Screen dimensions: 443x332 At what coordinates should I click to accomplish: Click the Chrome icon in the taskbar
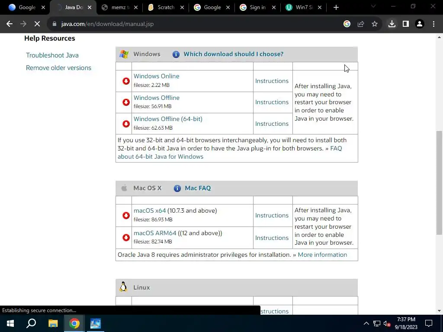tap(74, 323)
